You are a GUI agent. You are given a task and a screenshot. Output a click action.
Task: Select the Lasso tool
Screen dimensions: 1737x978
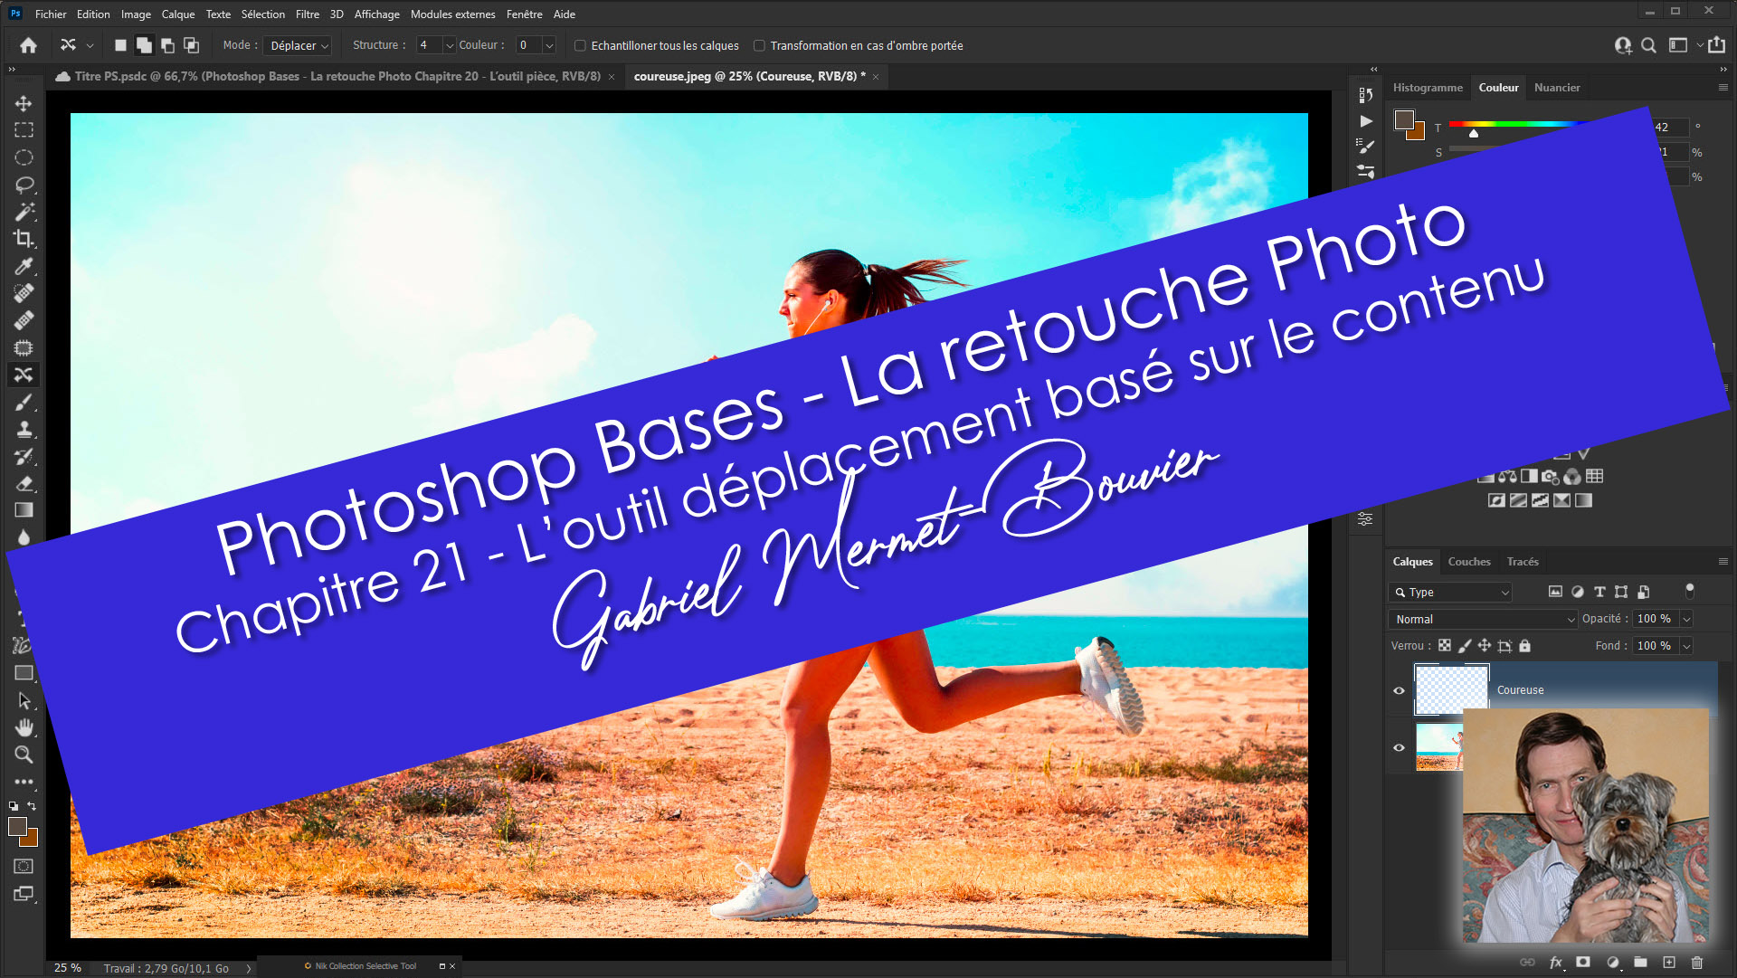point(24,185)
